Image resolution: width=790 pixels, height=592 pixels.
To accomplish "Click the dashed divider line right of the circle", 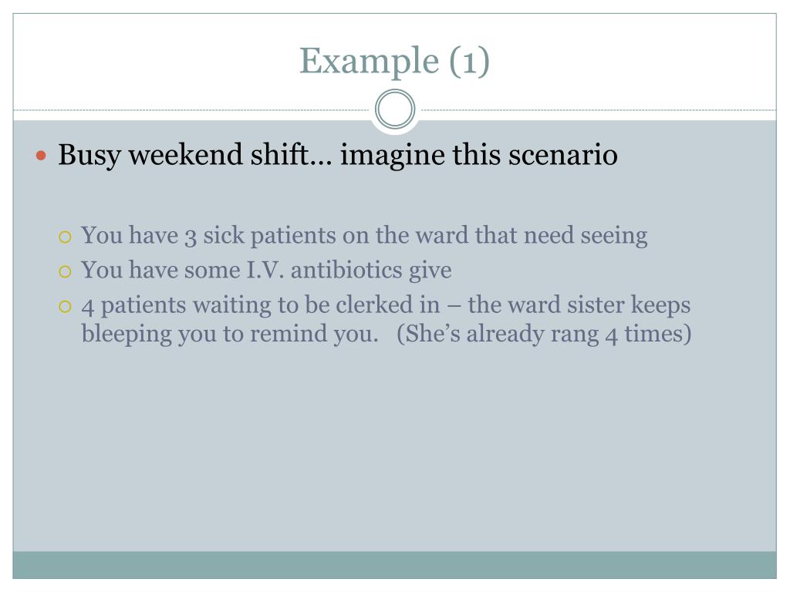I will 596,109.
